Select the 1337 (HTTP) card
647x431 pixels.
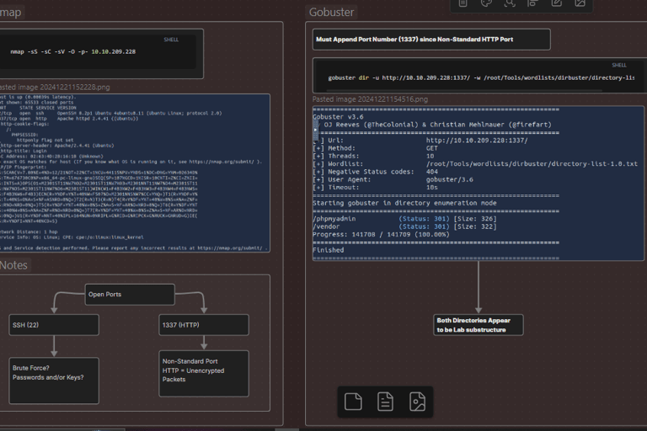point(203,325)
